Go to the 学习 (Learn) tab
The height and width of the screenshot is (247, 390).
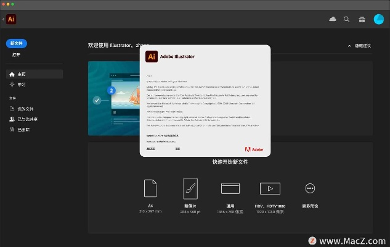[22, 85]
